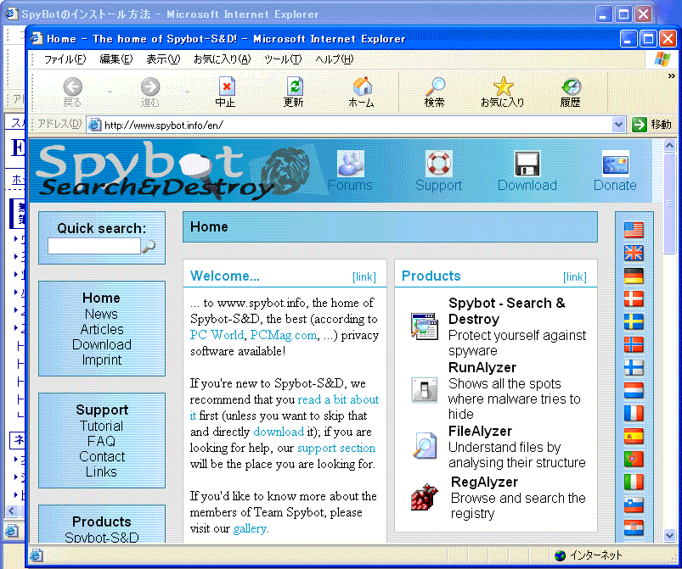Click the address bar URL field
Viewport: 682px width, 569px height.
[350, 126]
